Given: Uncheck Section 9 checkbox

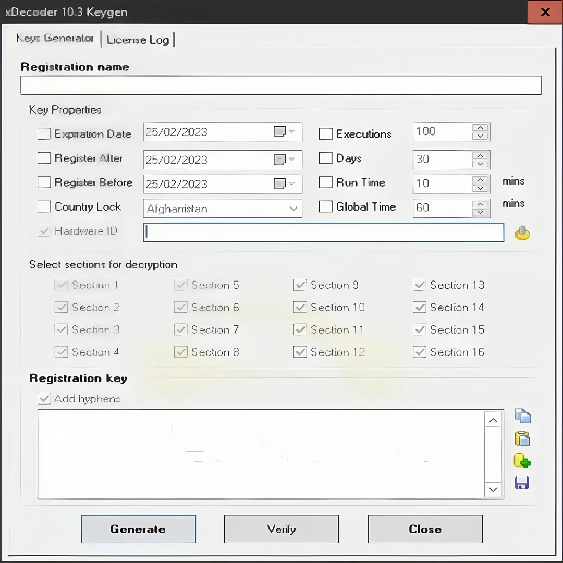Looking at the screenshot, I should coord(300,285).
